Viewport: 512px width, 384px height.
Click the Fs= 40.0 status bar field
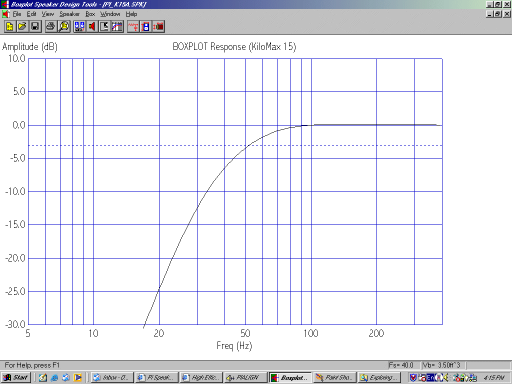point(404,365)
